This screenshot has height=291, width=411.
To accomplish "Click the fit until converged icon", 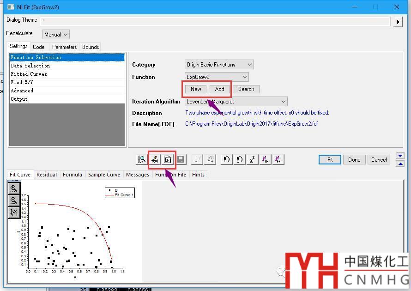I will pyautogui.click(x=278, y=159).
